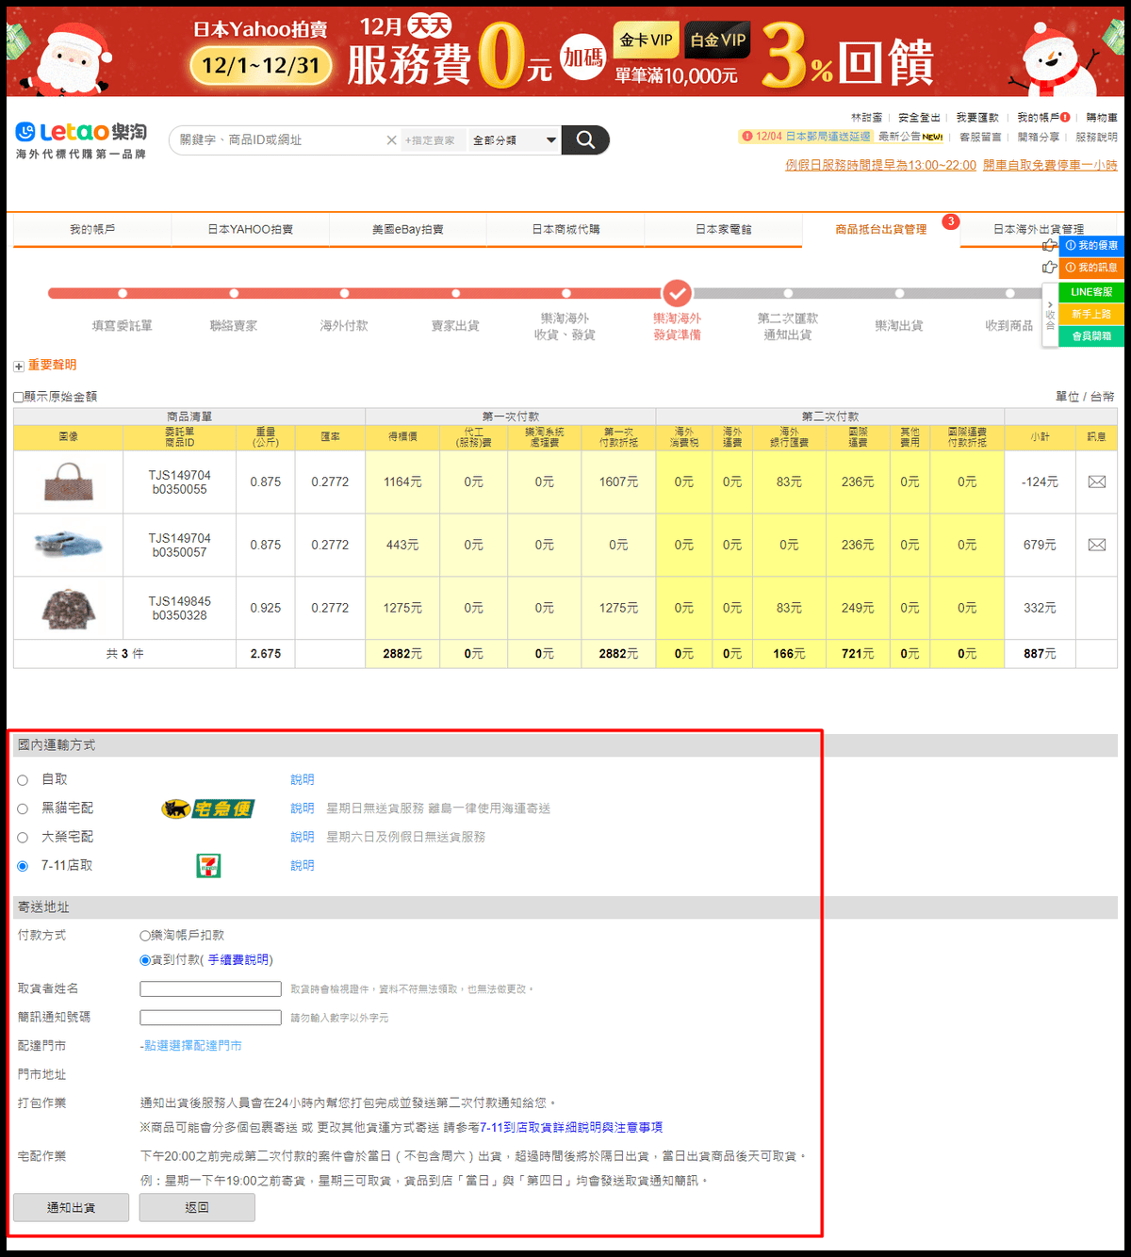Enable the 顯示原始金額 checkbox

[19, 398]
